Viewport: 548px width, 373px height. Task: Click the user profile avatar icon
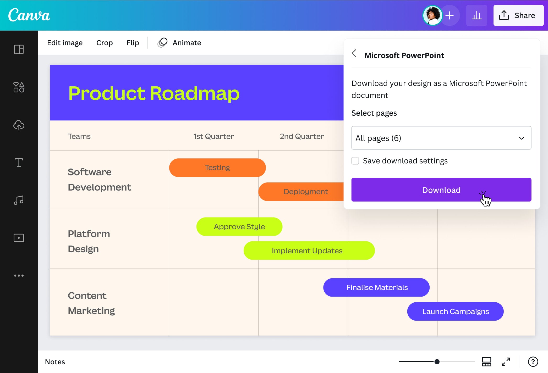click(x=432, y=15)
